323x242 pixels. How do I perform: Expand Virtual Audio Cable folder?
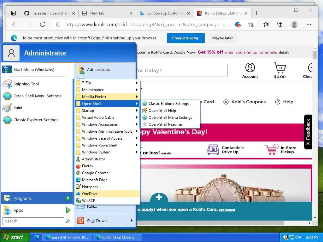107,118
